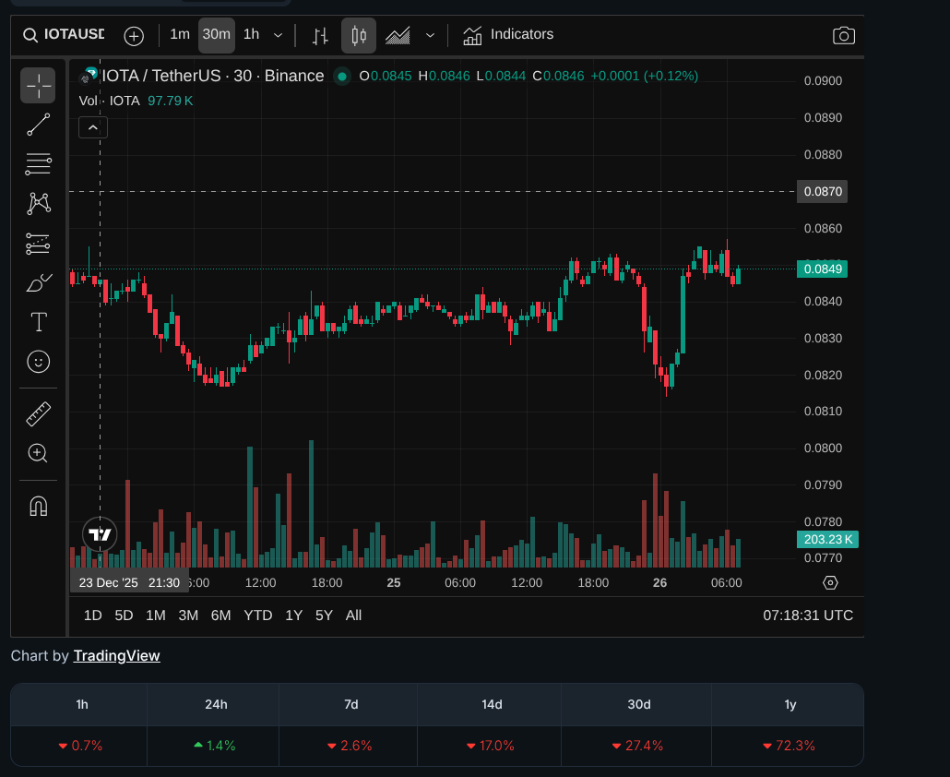Open the long position forecasting tool
The width and height of the screenshot is (950, 777).
(x=38, y=244)
